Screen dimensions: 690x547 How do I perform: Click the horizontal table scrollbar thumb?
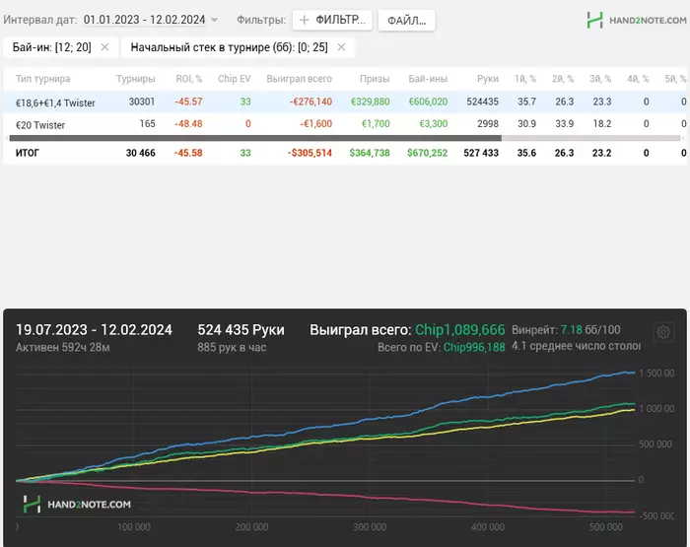[x=255, y=138]
